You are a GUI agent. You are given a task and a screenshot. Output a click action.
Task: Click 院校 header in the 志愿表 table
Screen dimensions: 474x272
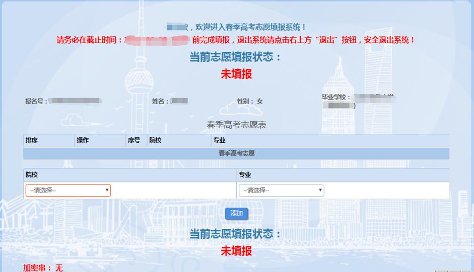point(155,140)
